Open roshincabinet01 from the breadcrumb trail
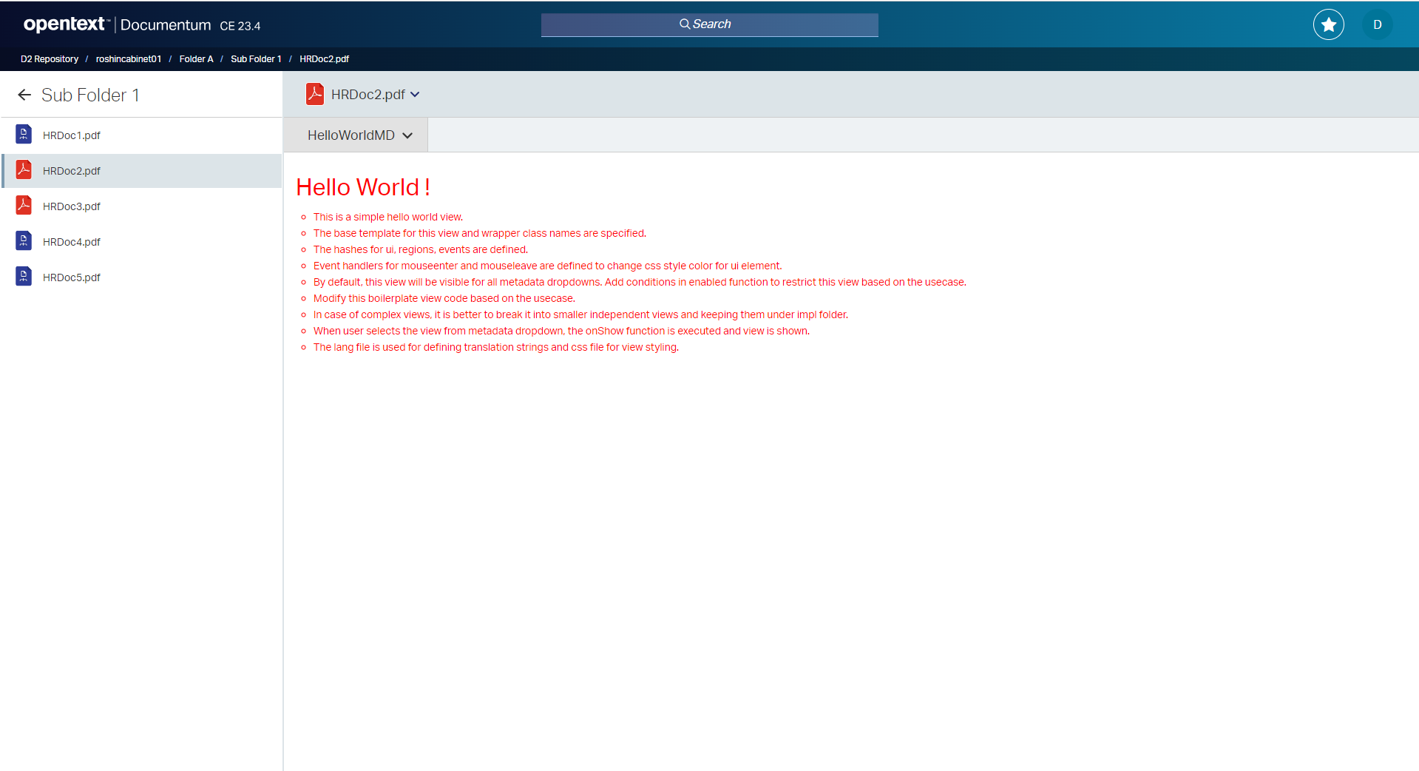Screen dimensions: 1419x771 click(129, 58)
